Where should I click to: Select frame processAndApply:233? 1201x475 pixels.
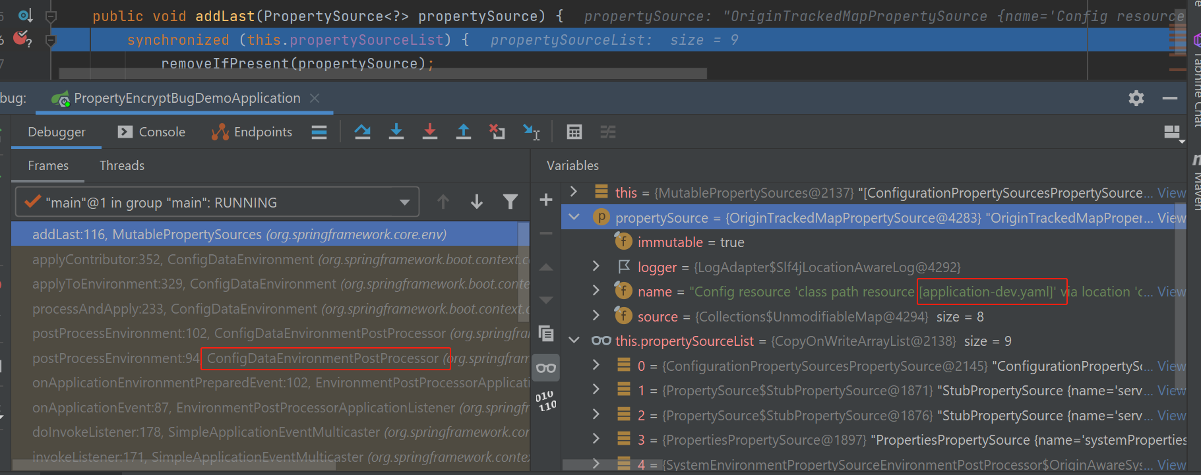(265, 309)
